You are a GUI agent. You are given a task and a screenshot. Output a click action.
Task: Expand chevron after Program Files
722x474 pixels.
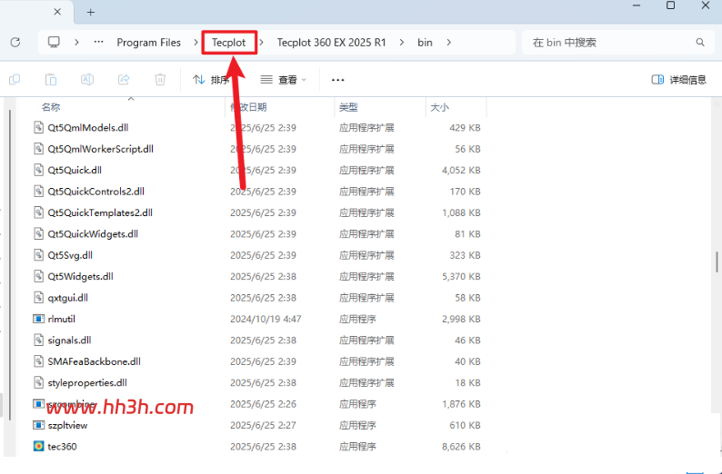[196, 43]
